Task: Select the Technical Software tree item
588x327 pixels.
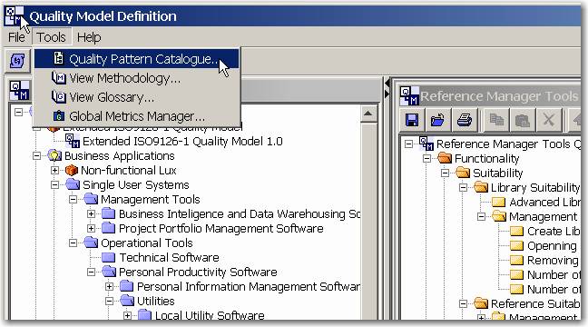Action: (x=169, y=258)
